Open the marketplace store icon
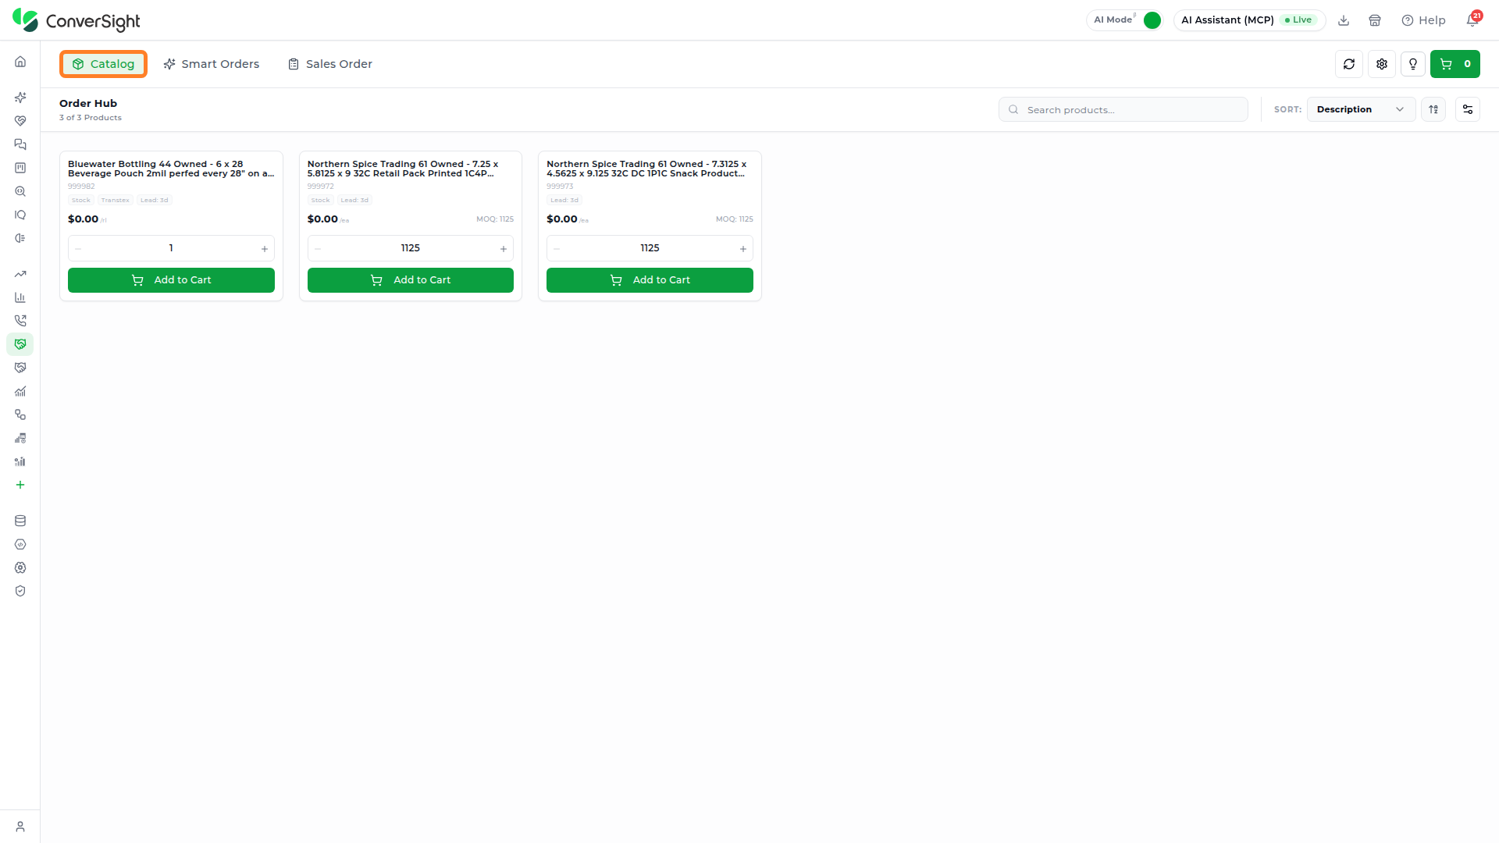Image resolution: width=1499 pixels, height=843 pixels. click(1375, 20)
